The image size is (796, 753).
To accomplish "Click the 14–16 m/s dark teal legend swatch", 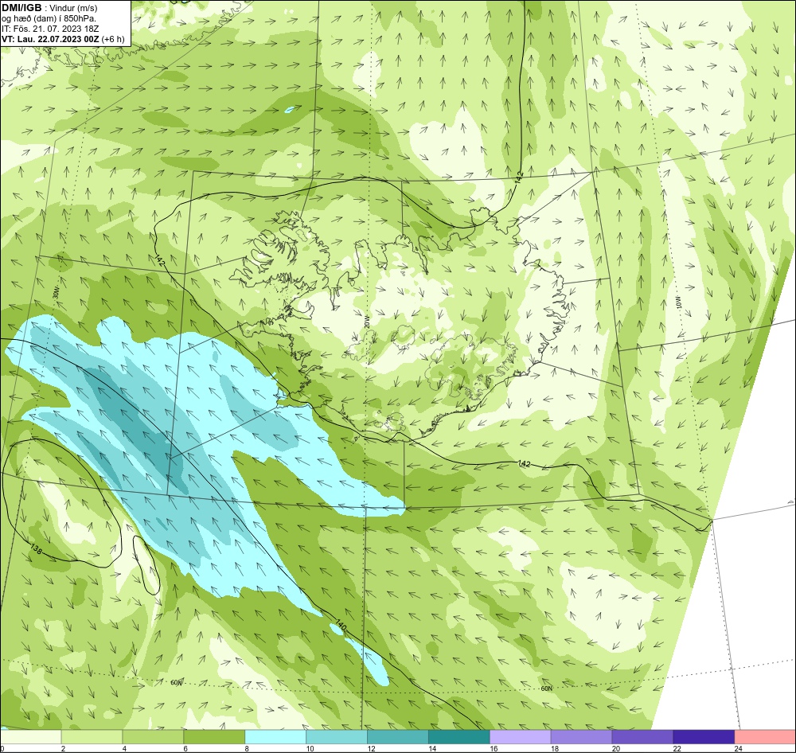I will tap(459, 737).
